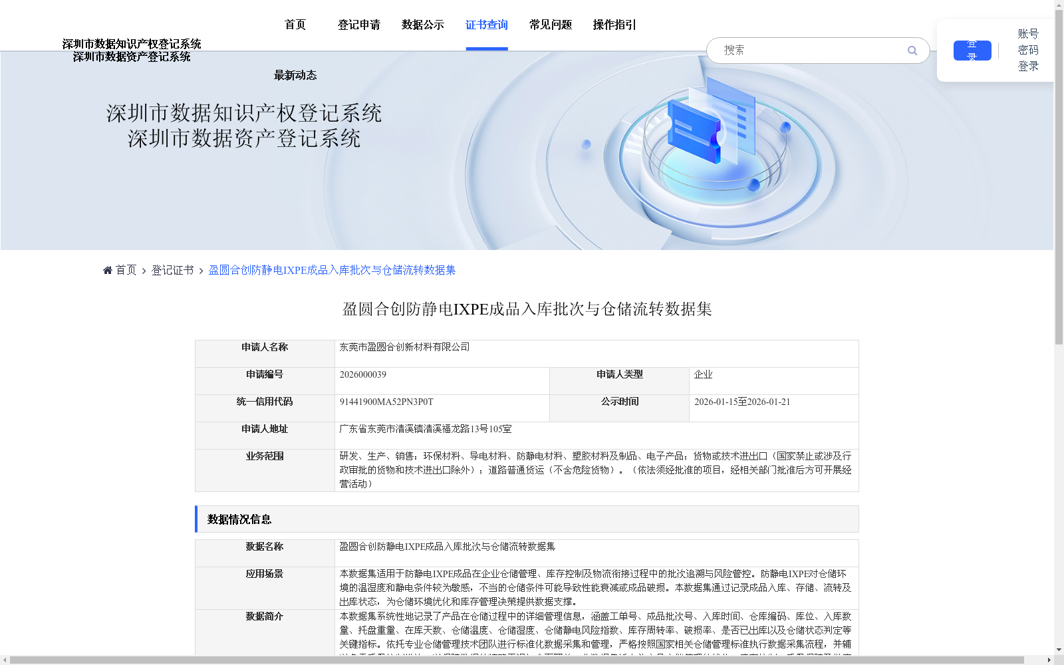Click the 公示时间 date range value
The height and width of the screenshot is (665, 1064).
tap(742, 402)
